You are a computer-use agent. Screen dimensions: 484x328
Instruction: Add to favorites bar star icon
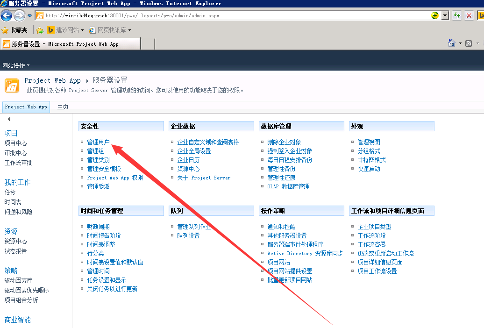40,30
